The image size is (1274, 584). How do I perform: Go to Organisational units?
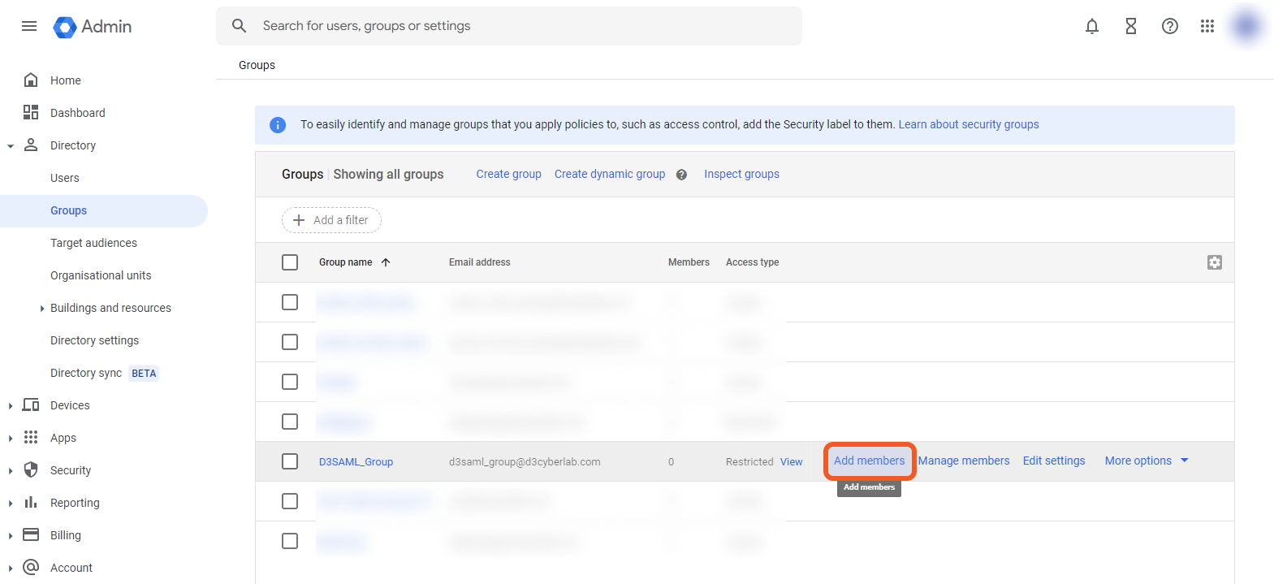[x=101, y=275]
